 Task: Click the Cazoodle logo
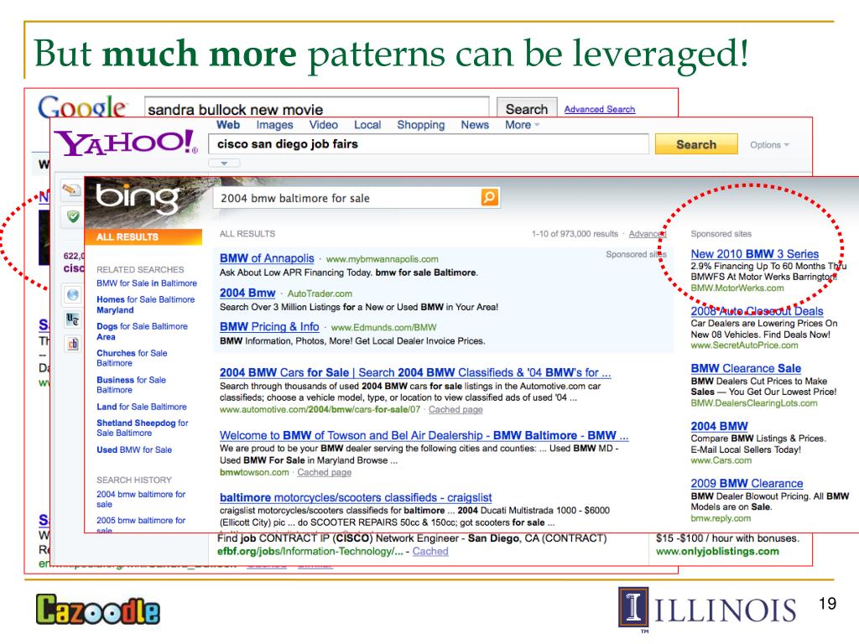[98, 609]
